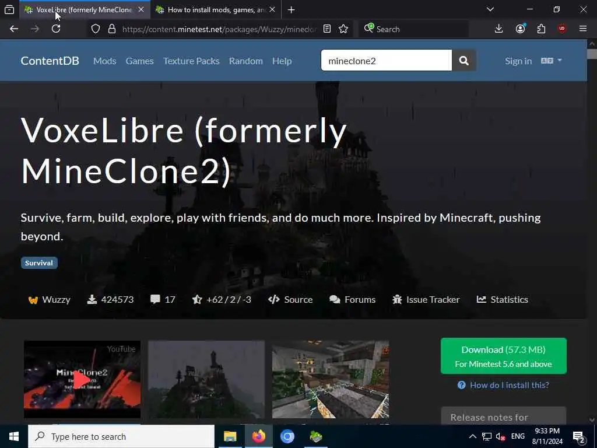Open ratings star +62 / 2 / -3
Image resolution: width=597 pixels, height=448 pixels.
pos(222,299)
